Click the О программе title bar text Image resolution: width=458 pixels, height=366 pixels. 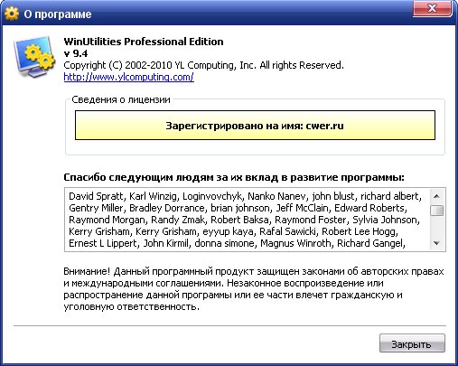pos(58,14)
